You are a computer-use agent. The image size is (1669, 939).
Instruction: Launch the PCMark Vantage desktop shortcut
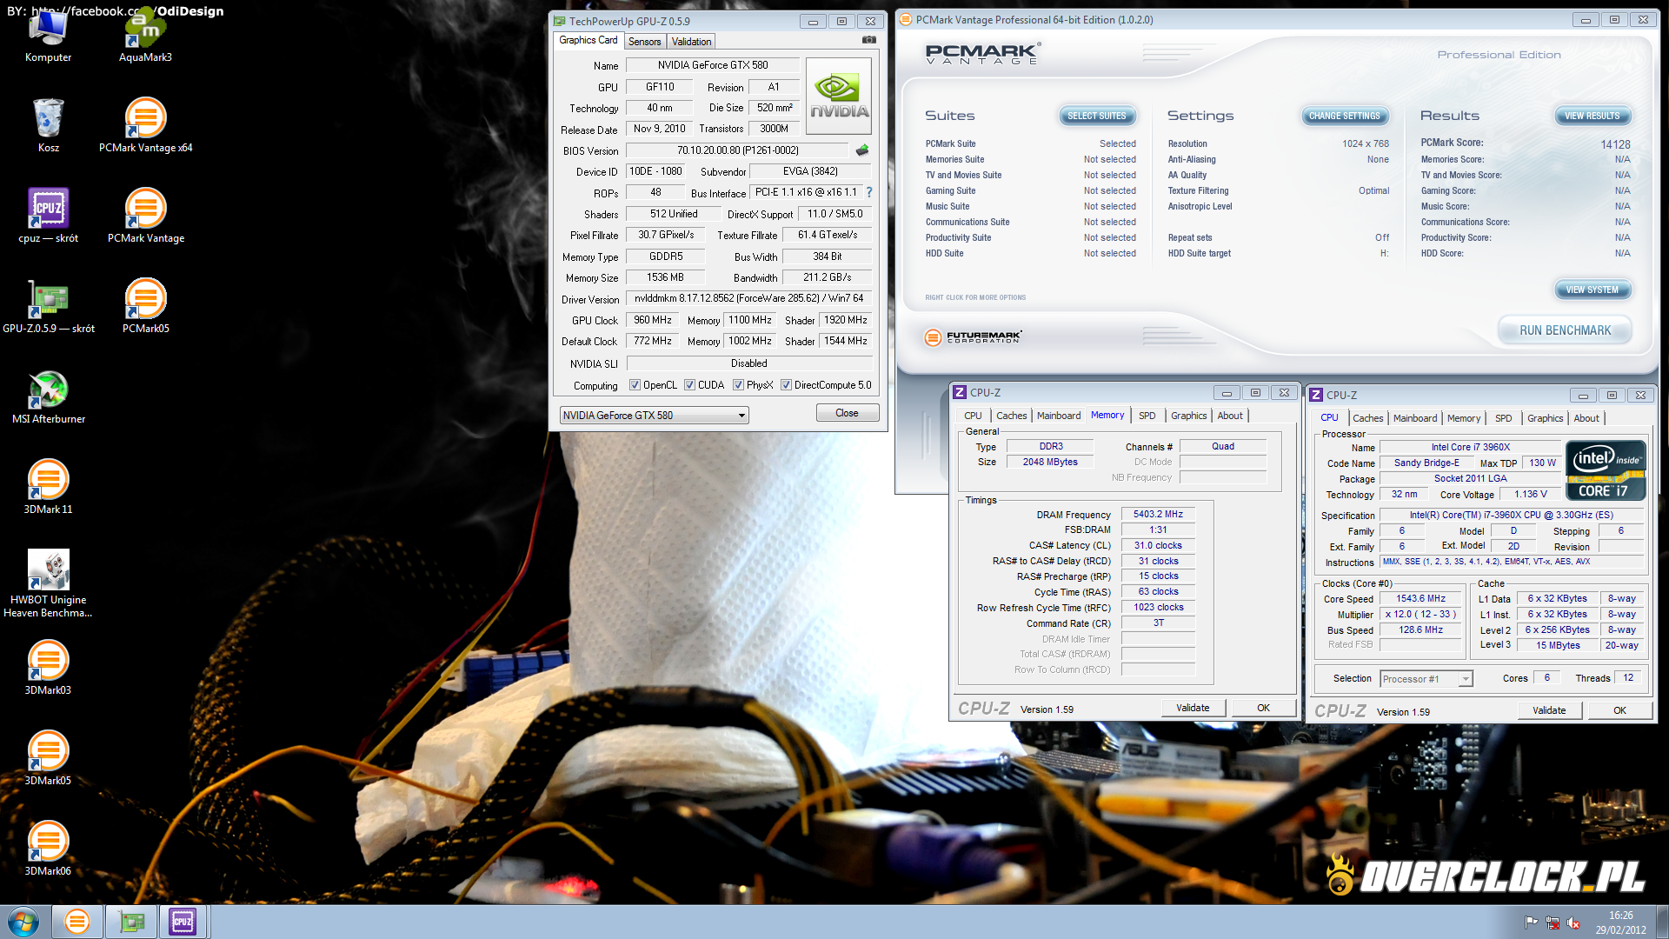point(145,216)
